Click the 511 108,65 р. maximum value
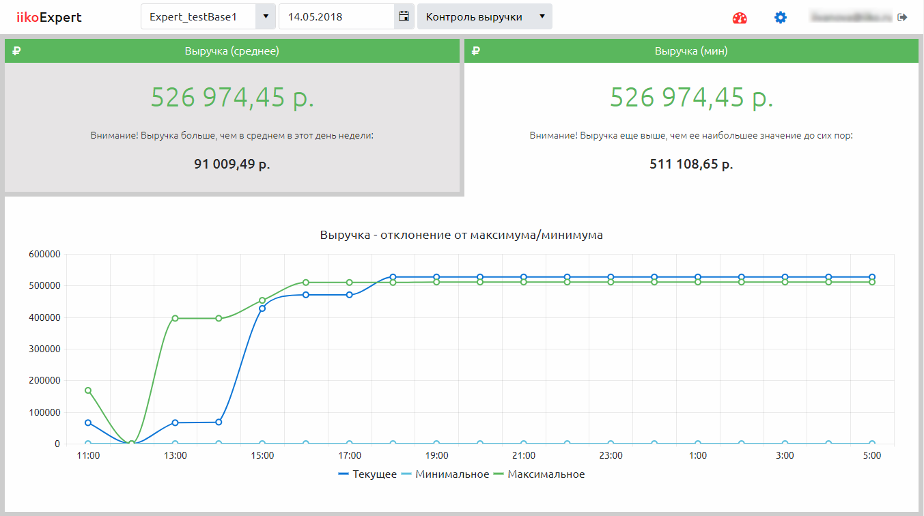The width and height of the screenshot is (924, 516). 691,164
